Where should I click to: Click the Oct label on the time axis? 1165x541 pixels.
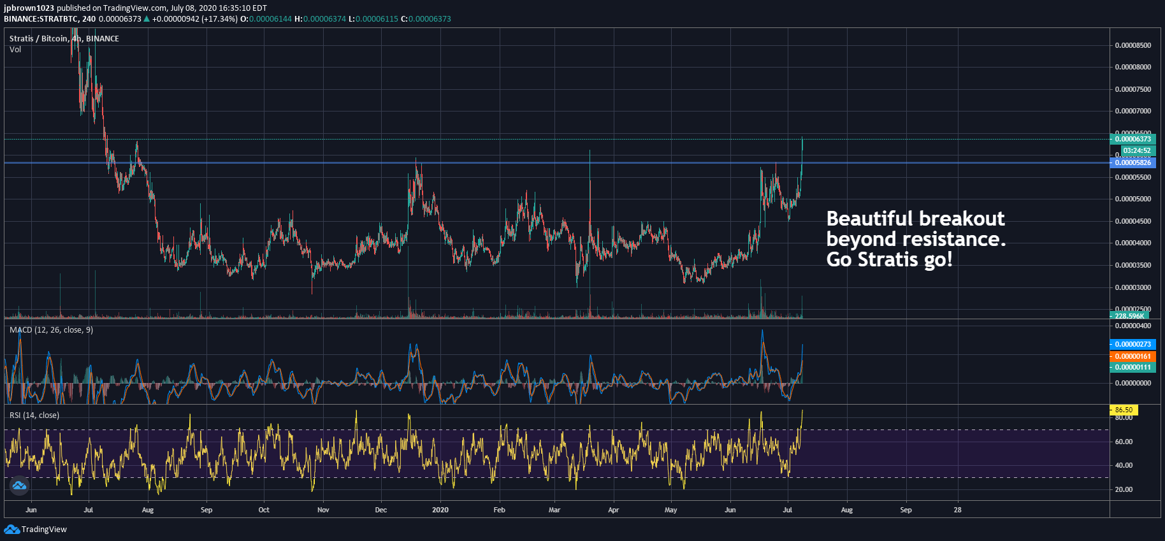pyautogui.click(x=264, y=510)
